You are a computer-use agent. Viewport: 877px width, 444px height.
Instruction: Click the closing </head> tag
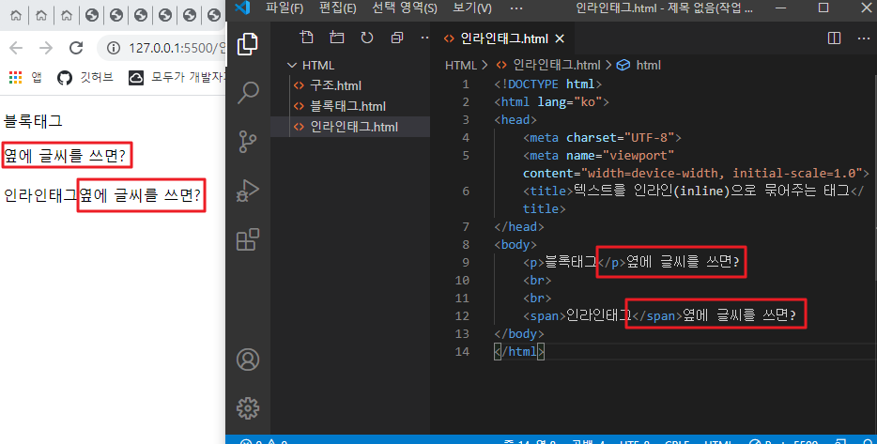pyautogui.click(x=519, y=226)
